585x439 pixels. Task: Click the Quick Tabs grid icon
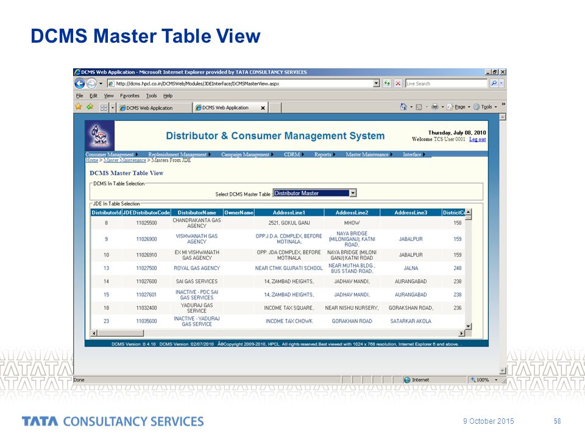104,107
